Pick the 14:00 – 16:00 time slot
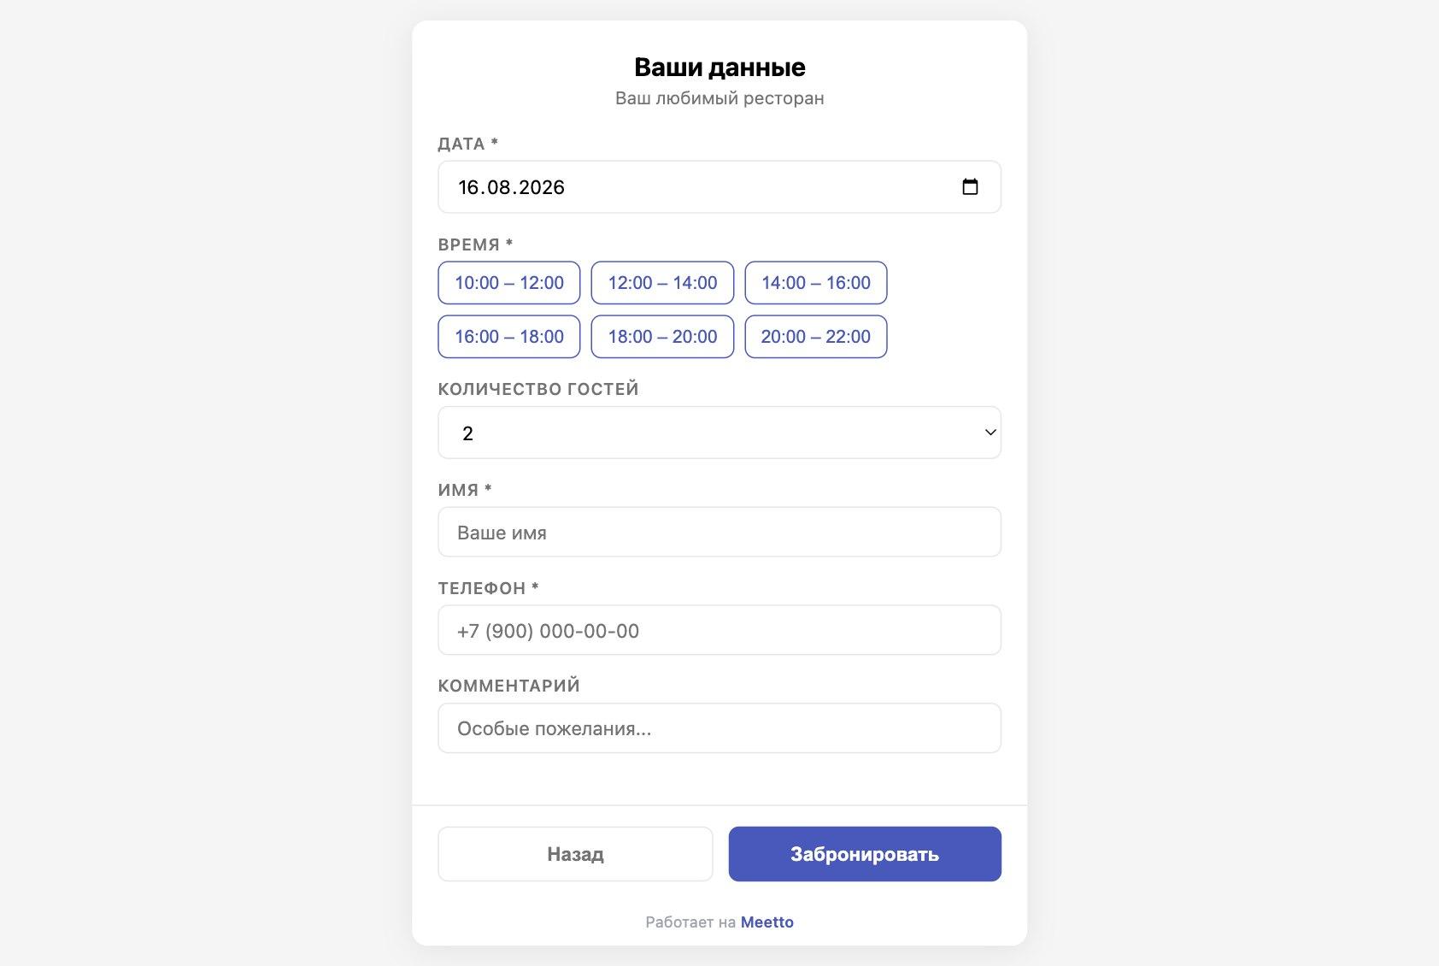The image size is (1439, 966). tap(816, 283)
